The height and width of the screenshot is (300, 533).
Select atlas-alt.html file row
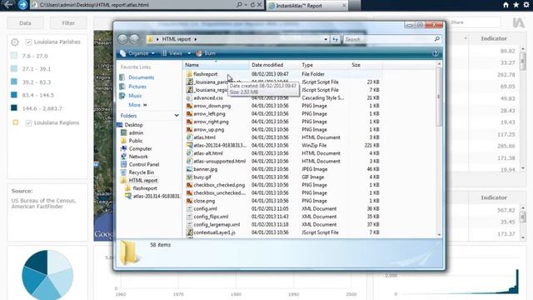[283, 153]
